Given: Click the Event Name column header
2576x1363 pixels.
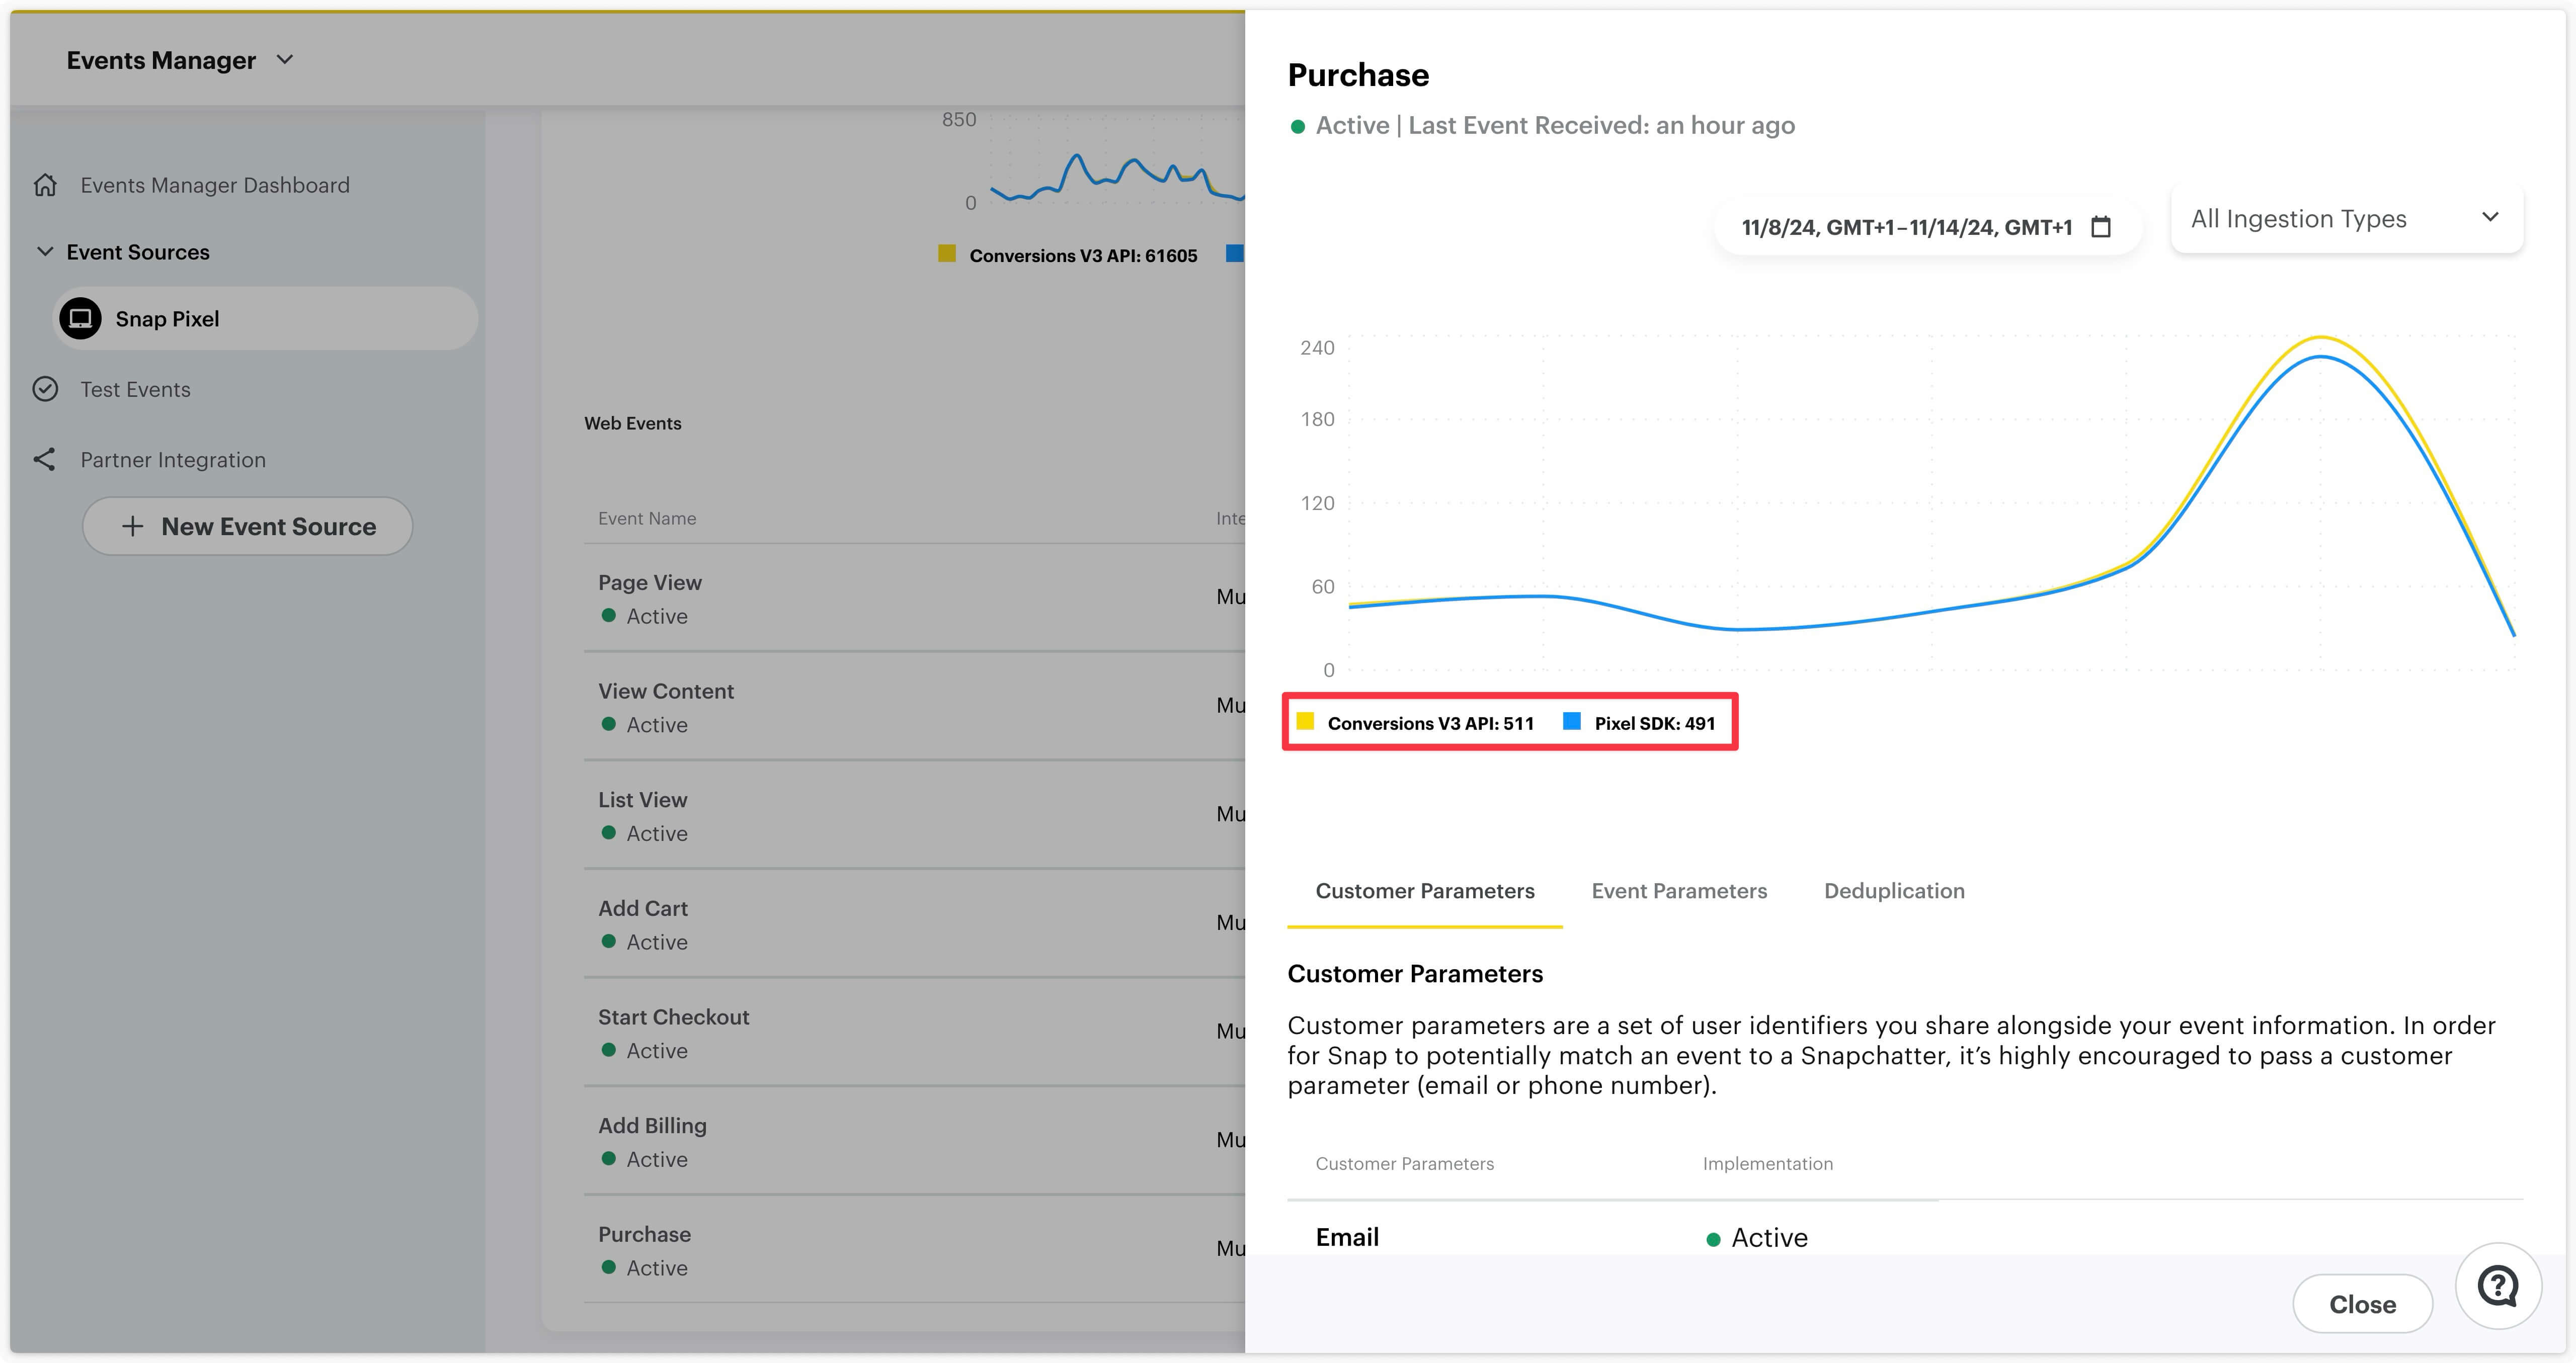Looking at the screenshot, I should click(647, 518).
